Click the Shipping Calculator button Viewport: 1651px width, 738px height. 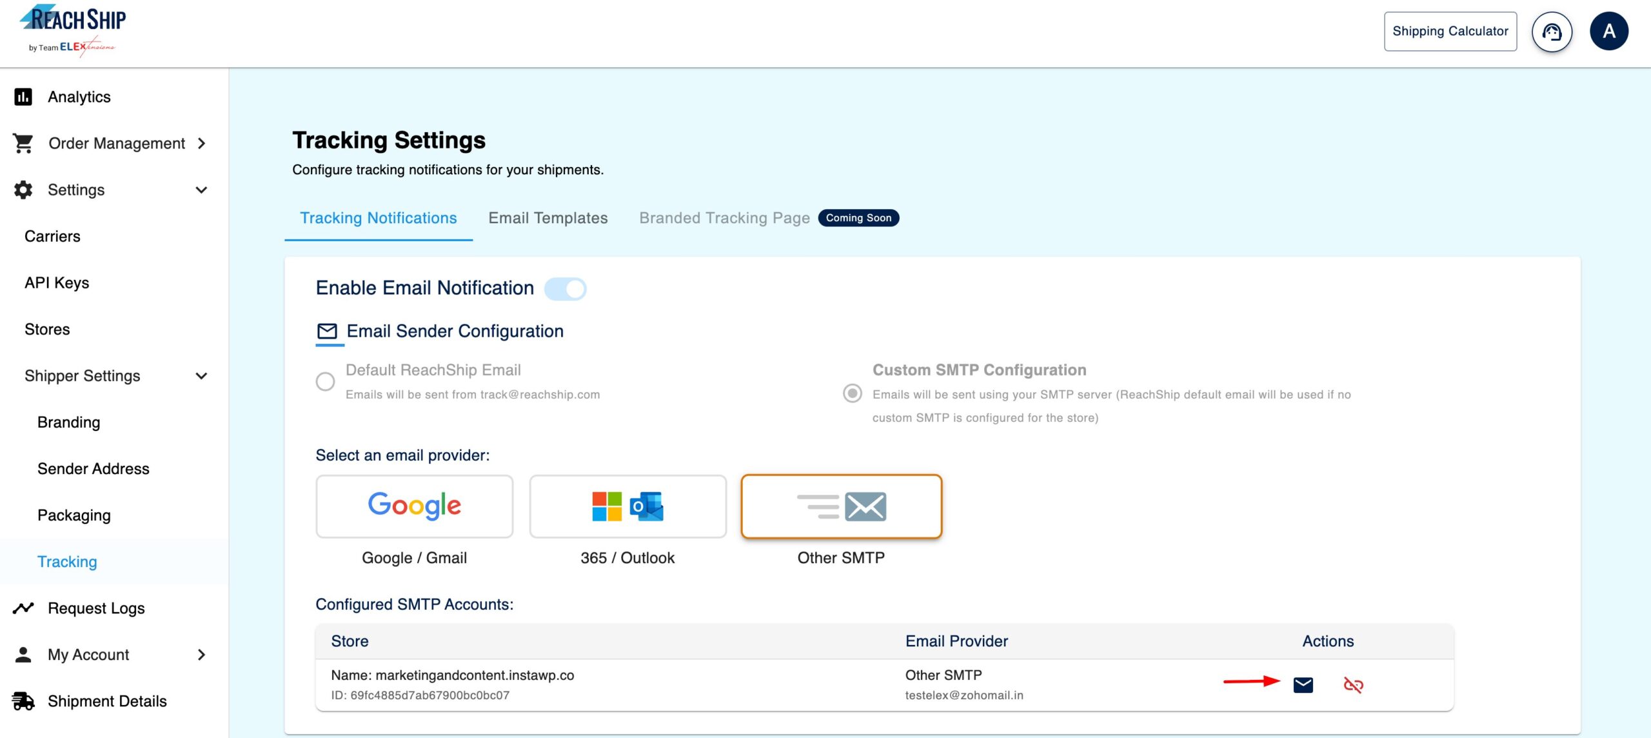click(x=1450, y=31)
